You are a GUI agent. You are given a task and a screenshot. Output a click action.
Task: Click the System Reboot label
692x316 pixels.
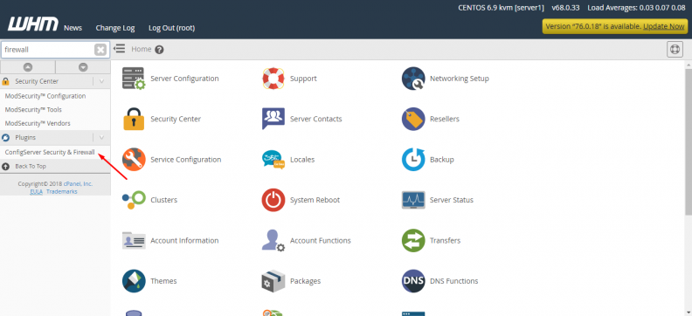click(315, 200)
